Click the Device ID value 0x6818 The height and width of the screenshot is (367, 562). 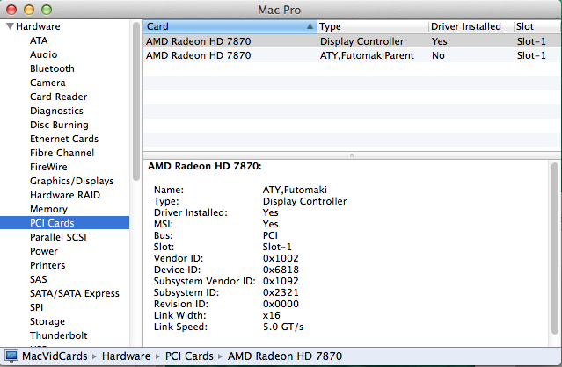click(281, 270)
